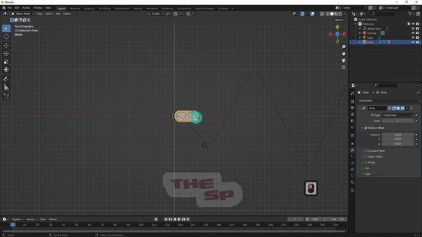Switch to the Modeling workspace tab
The height and width of the screenshot is (237, 422).
pyautogui.click(x=75, y=9)
